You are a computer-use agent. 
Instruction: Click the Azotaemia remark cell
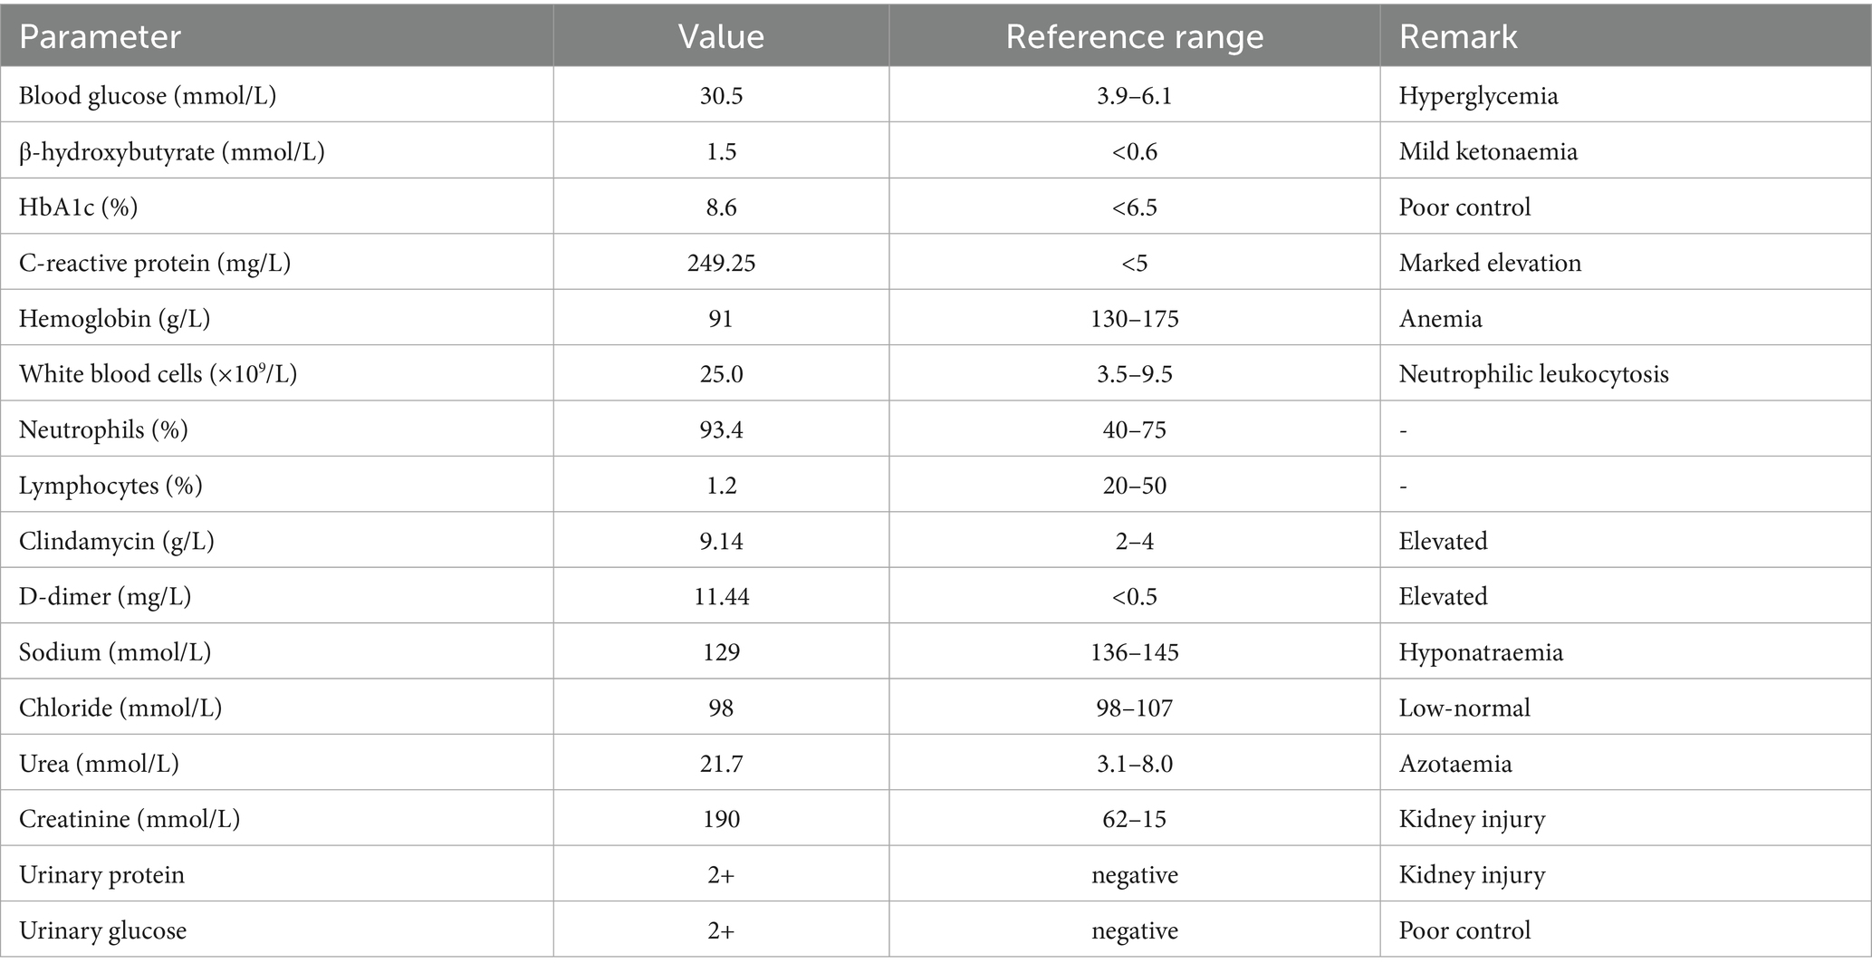(1455, 764)
